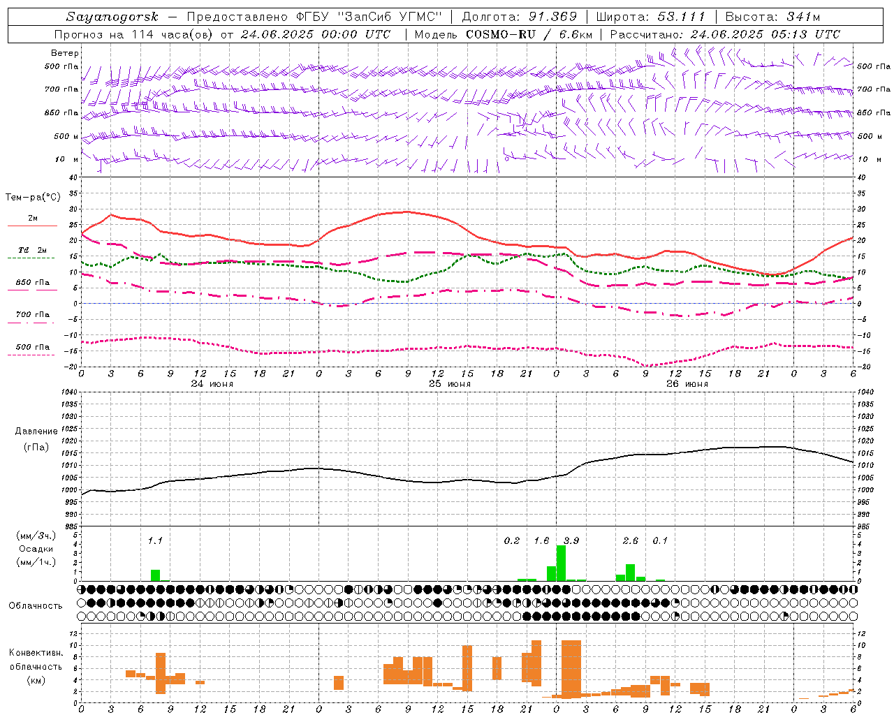Screen dimensions: 894x715
Task: Click the Sayanogorsk station title
Action: point(112,17)
